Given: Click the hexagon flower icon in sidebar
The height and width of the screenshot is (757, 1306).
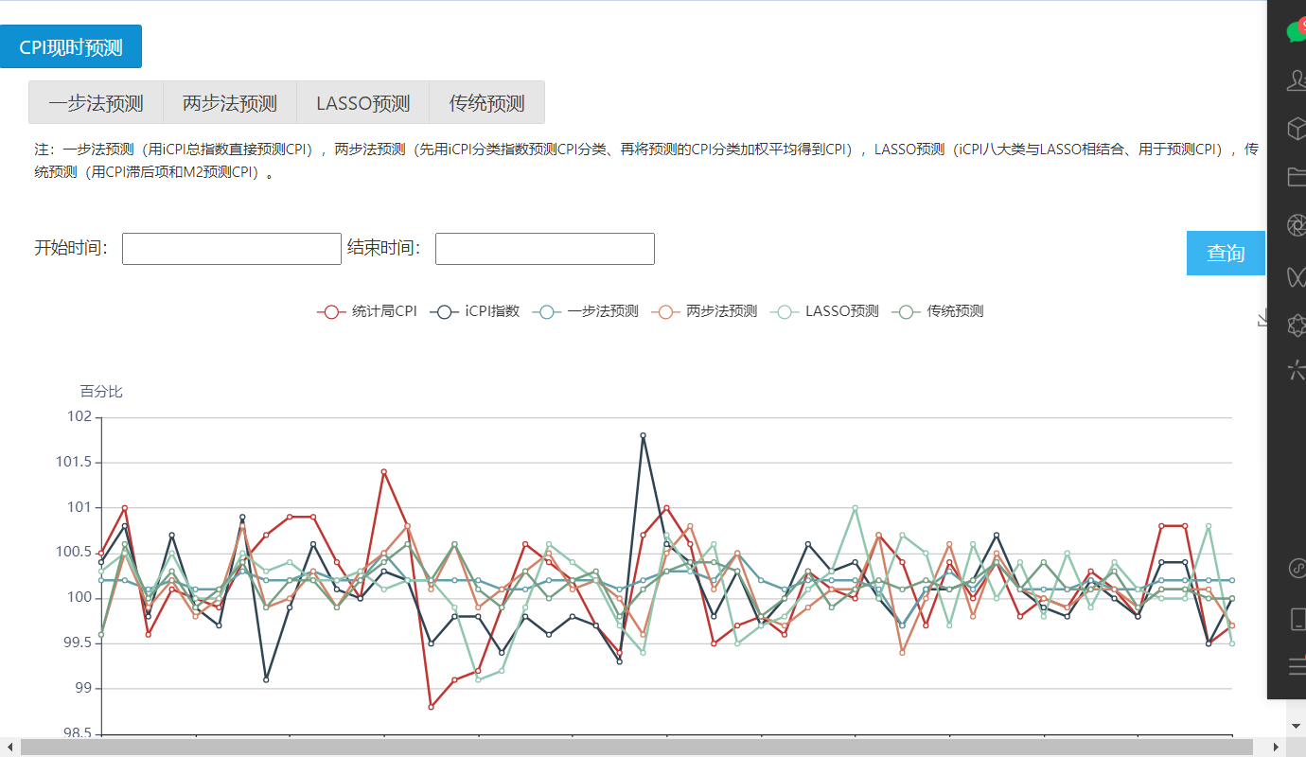Looking at the screenshot, I should [x=1297, y=325].
